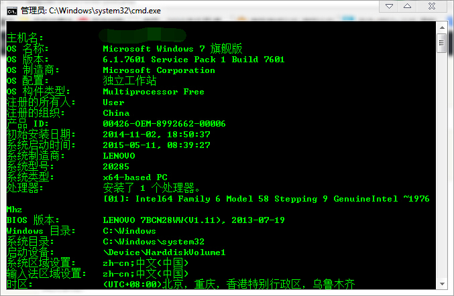Click the text "独立工作站"

point(129,80)
